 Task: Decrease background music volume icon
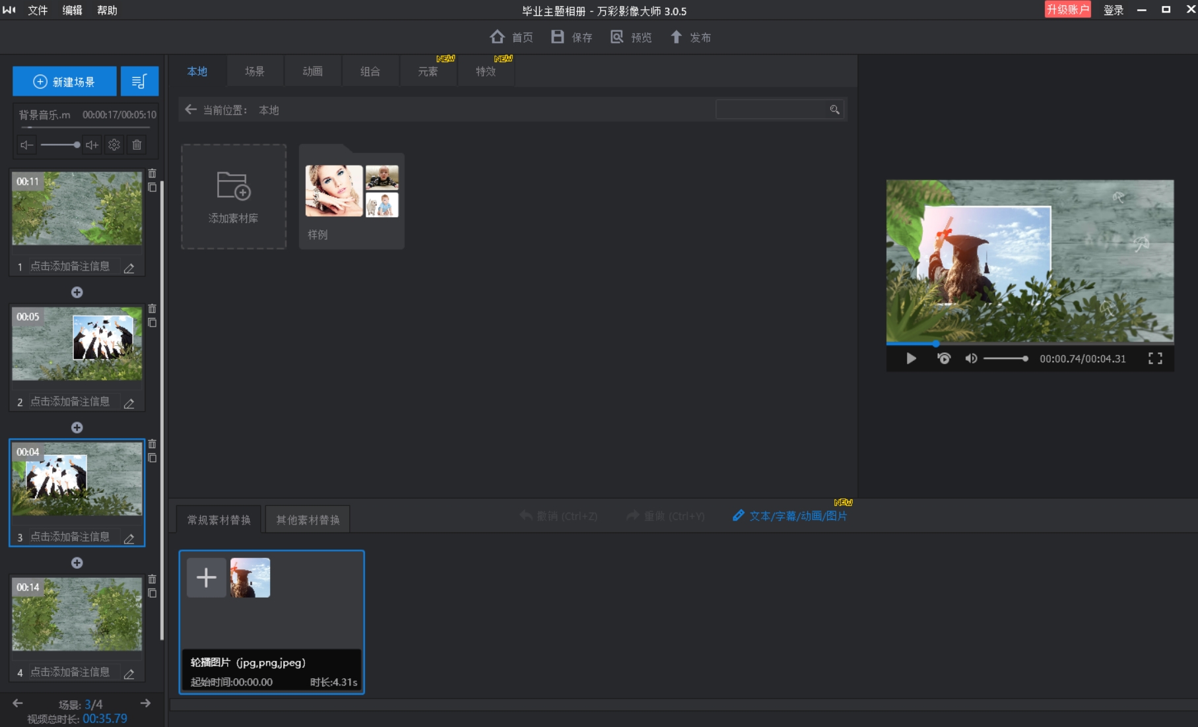coord(26,145)
